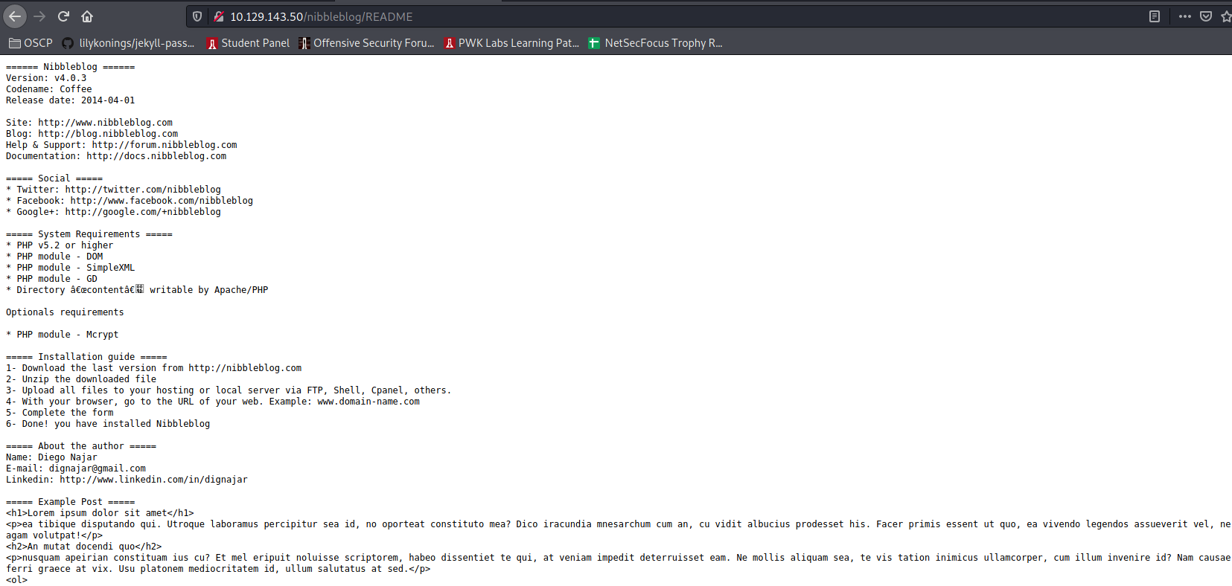This screenshot has height=586, width=1232.
Task: Save page to Pocket
Action: (x=1206, y=16)
